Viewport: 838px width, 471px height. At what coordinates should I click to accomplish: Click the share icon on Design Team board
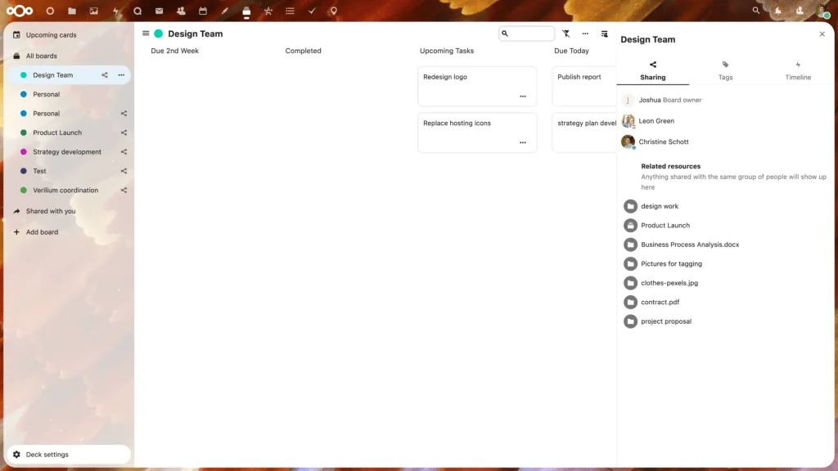pyautogui.click(x=105, y=75)
